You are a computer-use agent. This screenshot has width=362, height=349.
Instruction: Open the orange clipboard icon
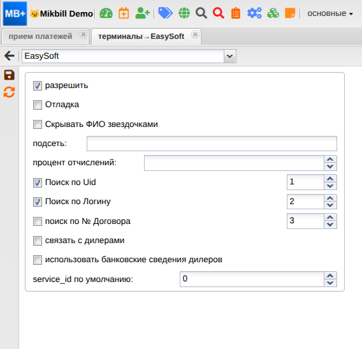235,13
